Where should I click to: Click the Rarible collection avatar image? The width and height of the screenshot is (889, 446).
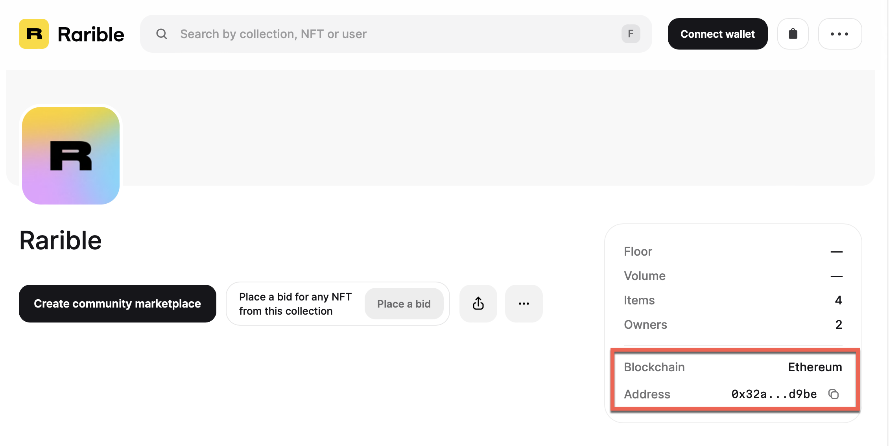point(71,155)
